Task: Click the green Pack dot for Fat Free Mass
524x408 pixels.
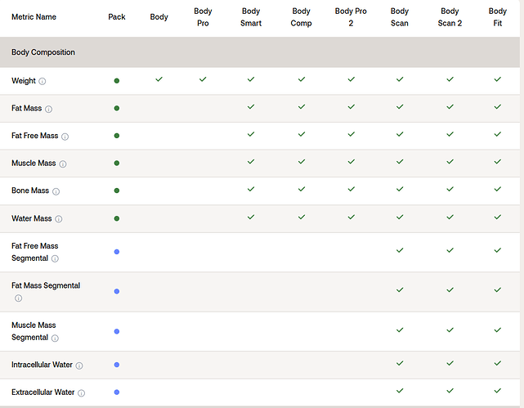Action: (x=117, y=136)
